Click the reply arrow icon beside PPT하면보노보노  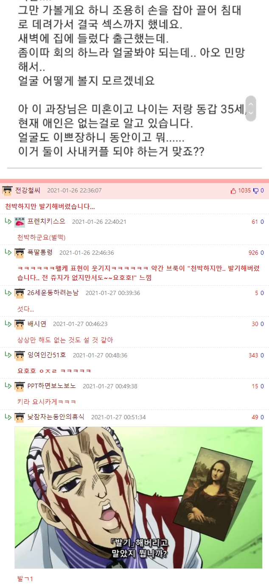(8, 386)
